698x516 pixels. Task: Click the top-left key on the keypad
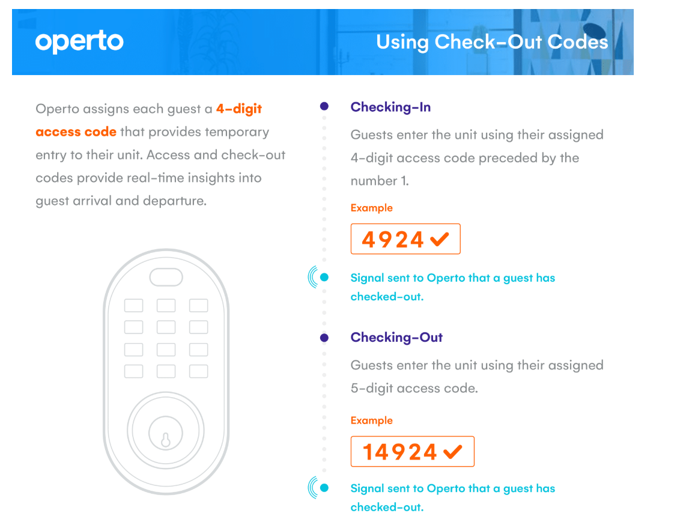pyautogui.click(x=133, y=305)
